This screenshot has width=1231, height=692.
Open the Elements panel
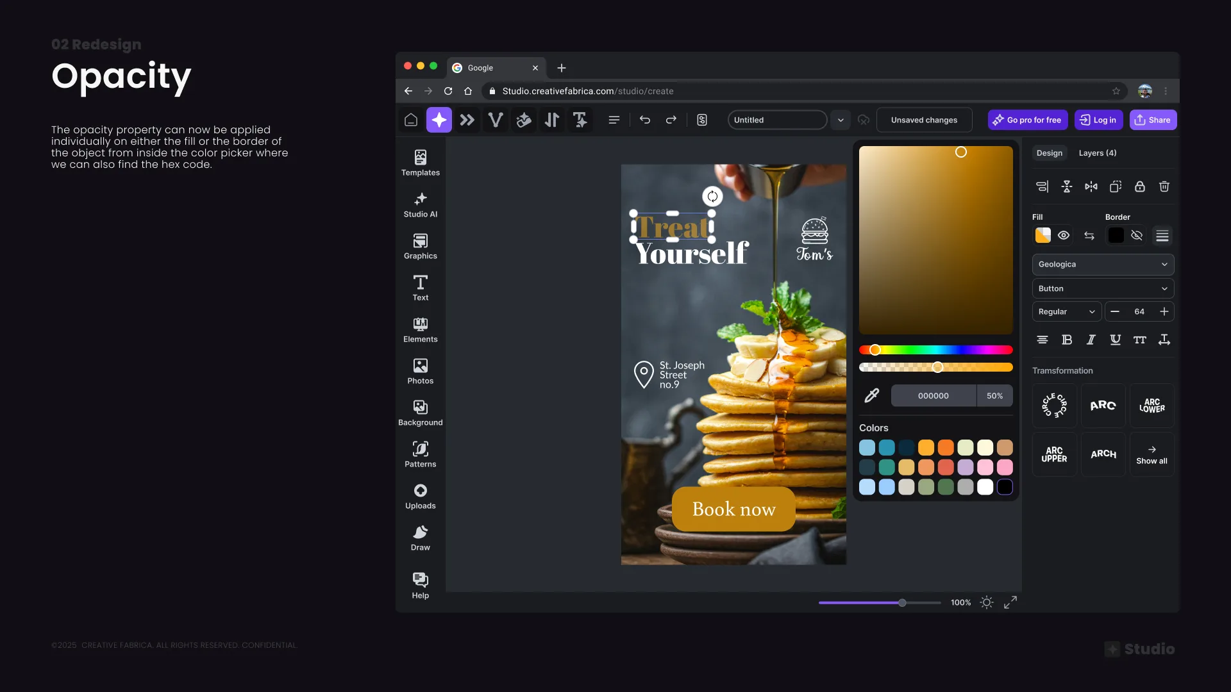pos(421,329)
